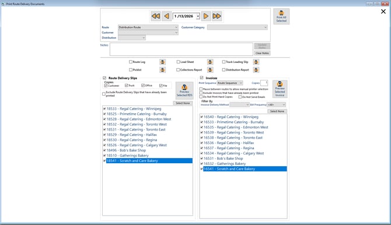This screenshot has height=225, width=391.
Task: Click the Clear Notes button
Action: click(x=262, y=53)
